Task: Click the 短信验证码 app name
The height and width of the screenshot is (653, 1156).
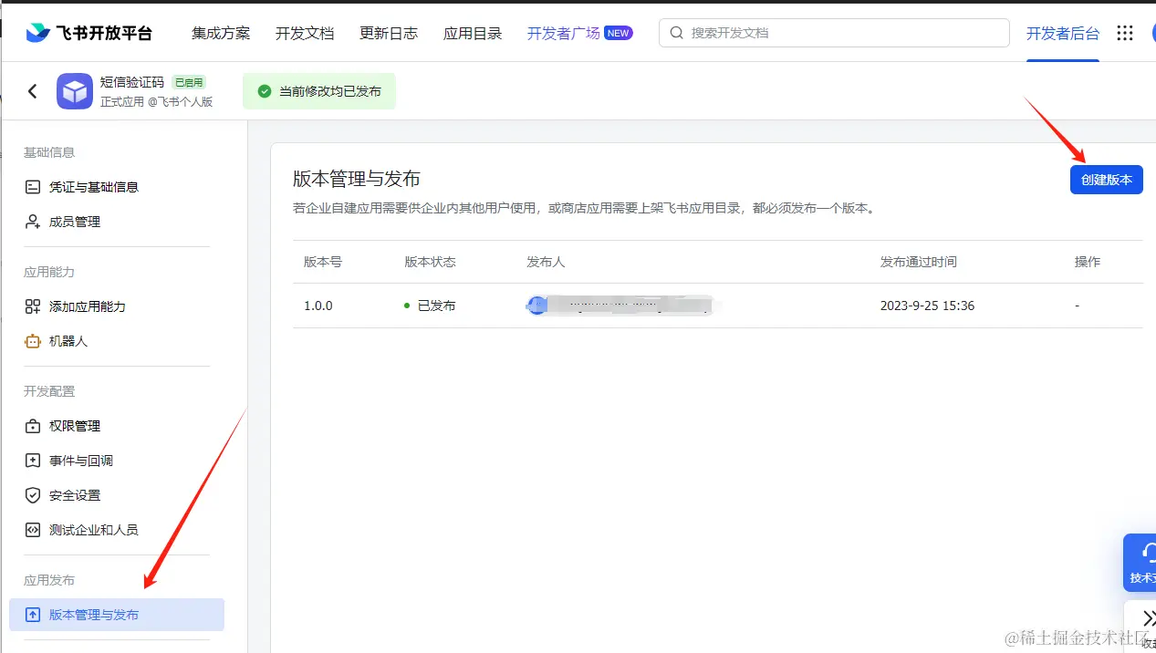Action: [132, 82]
